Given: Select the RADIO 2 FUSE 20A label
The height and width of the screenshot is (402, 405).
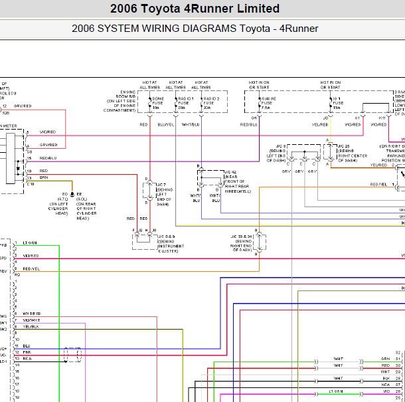Looking at the screenshot, I should pos(211,103).
